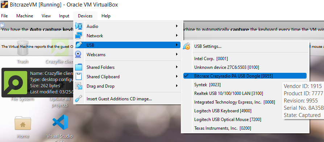Screen dimensions: 324x142
Task: Expand the Shared Folders submenu arrow
Action: (176, 67)
